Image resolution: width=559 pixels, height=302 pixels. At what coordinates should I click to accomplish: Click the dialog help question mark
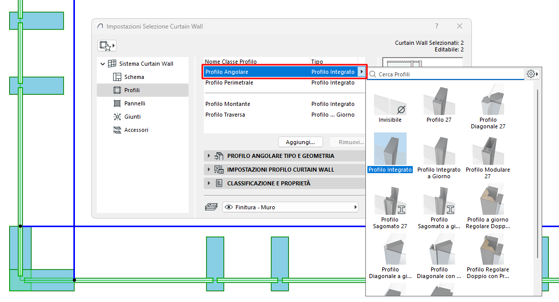[436, 26]
